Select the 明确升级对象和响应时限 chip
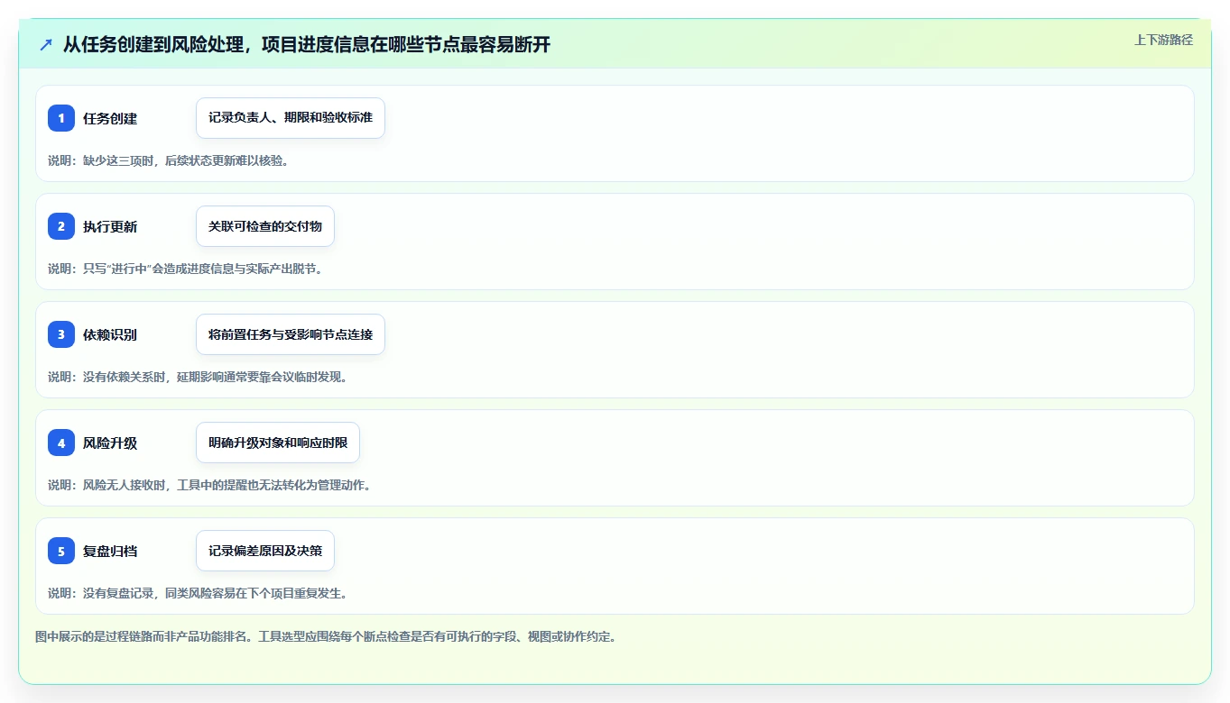The image size is (1230, 703). point(278,443)
